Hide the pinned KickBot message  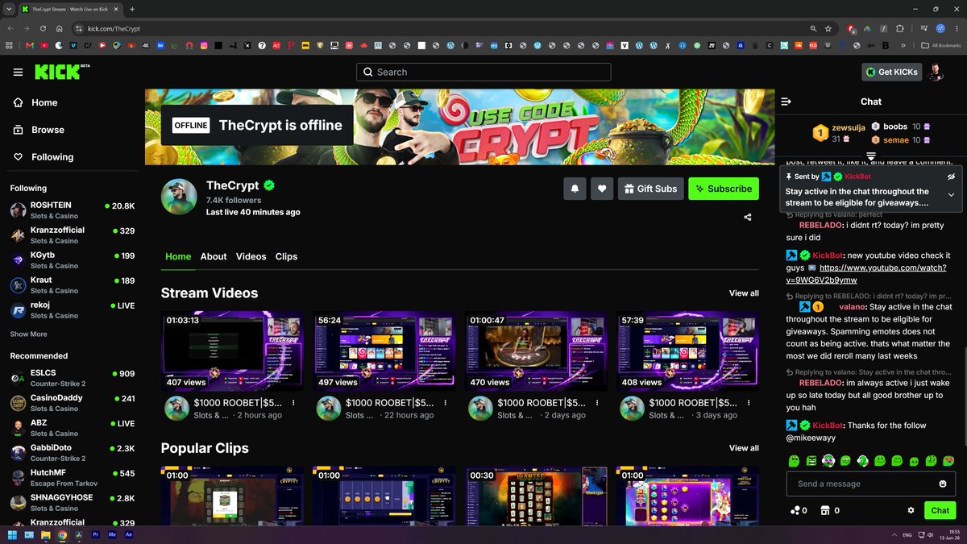pos(951,176)
